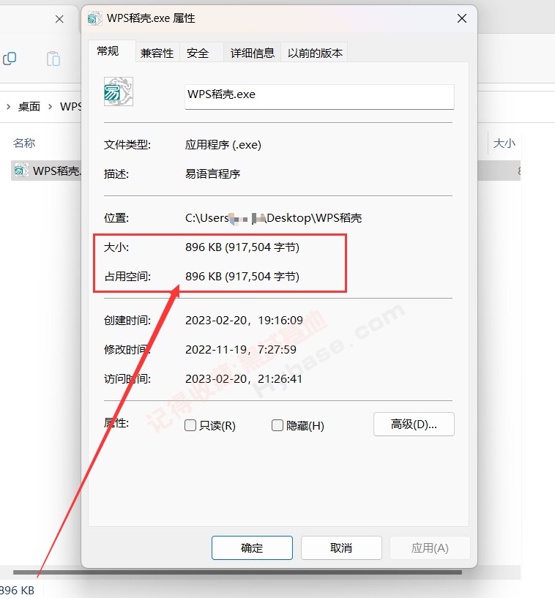
Task: Click 桌面 in Explorer breadcrumb
Action: (x=29, y=106)
